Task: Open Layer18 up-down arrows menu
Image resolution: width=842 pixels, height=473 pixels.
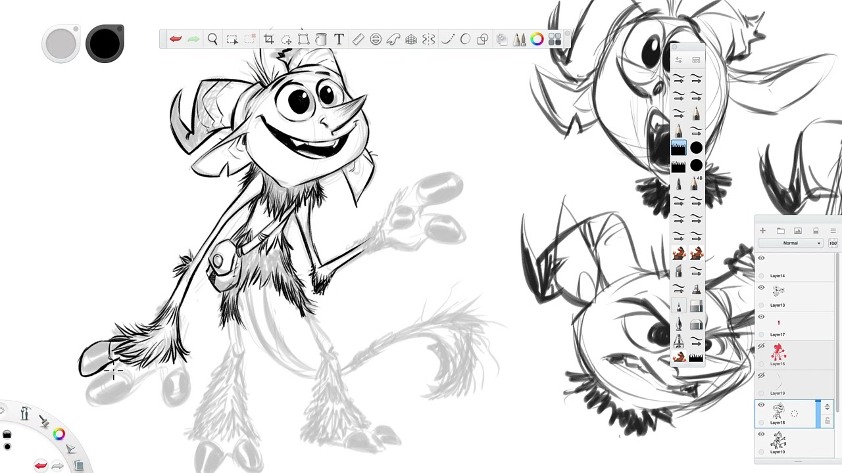Action: (827, 407)
